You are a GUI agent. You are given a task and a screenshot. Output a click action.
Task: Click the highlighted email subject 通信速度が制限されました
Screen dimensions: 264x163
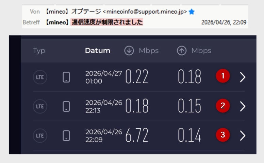point(107,22)
